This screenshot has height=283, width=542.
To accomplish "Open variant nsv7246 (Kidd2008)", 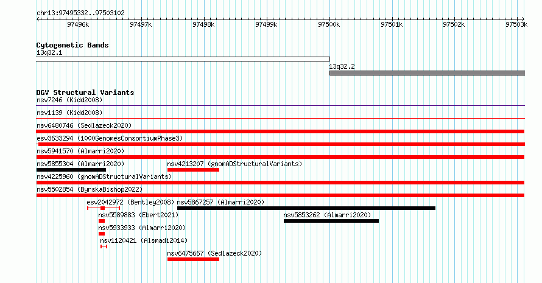I will (69, 100).
